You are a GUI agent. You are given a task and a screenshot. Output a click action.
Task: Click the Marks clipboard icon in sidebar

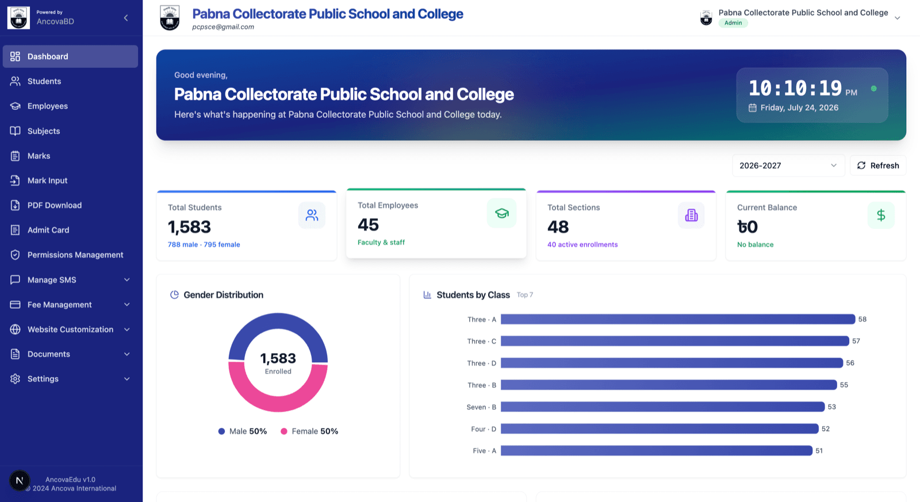tap(16, 156)
